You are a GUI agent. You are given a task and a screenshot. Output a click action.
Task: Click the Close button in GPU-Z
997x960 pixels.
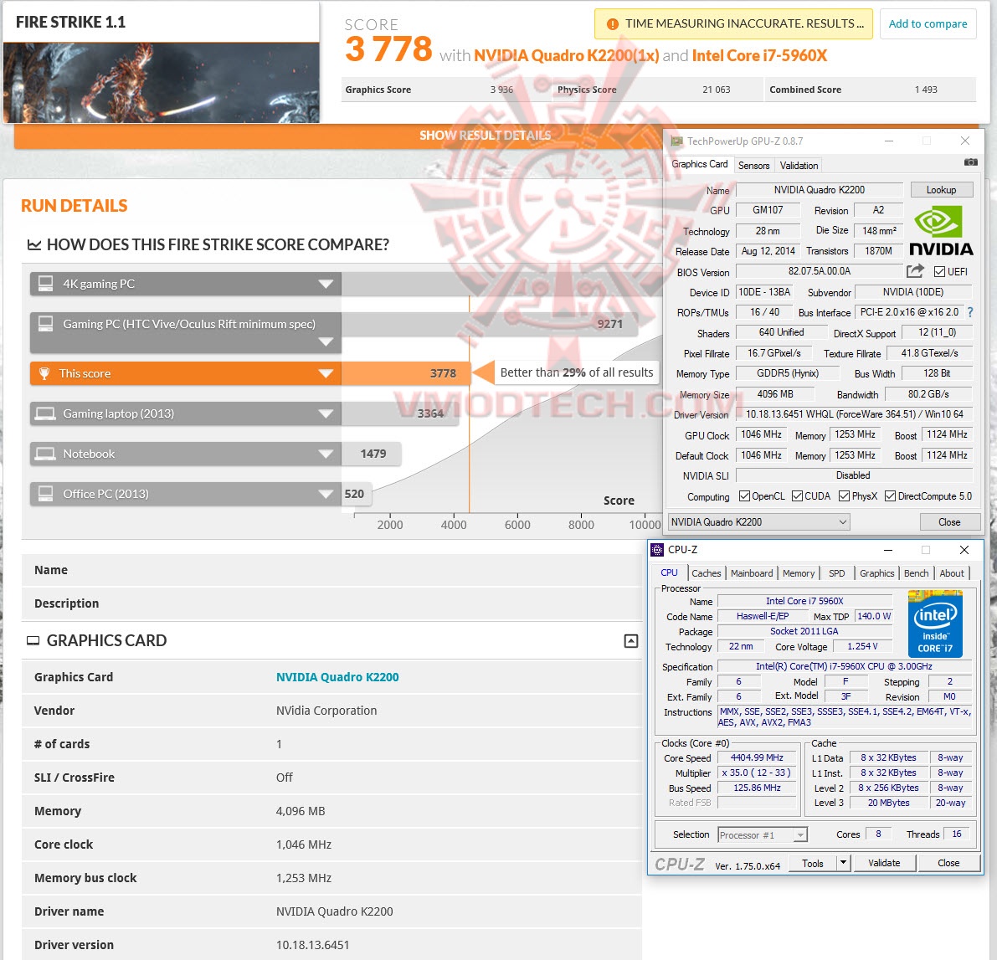click(x=949, y=522)
